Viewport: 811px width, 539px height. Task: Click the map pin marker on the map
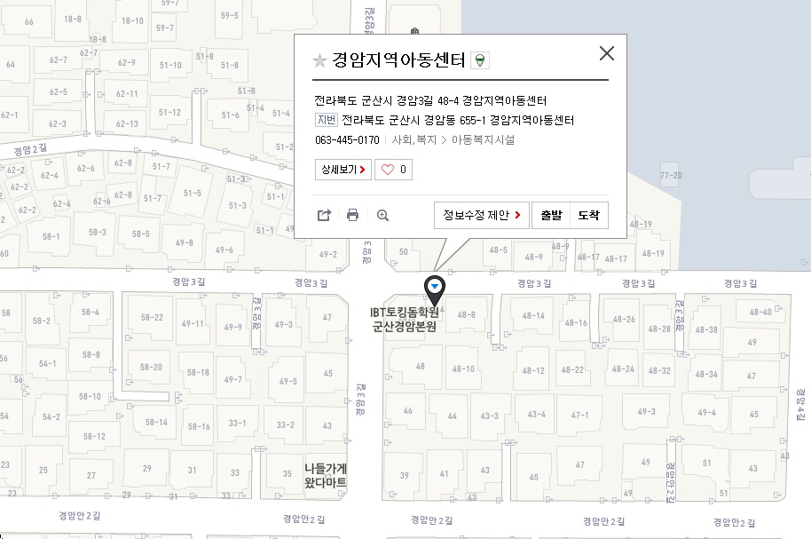pos(435,288)
